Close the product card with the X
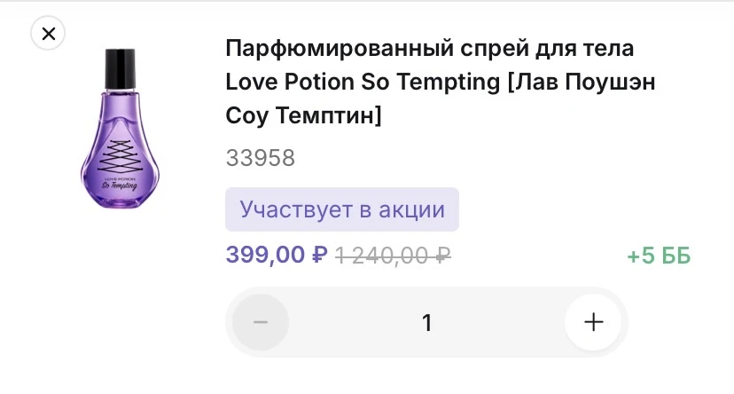The image size is (734, 394). (x=49, y=35)
